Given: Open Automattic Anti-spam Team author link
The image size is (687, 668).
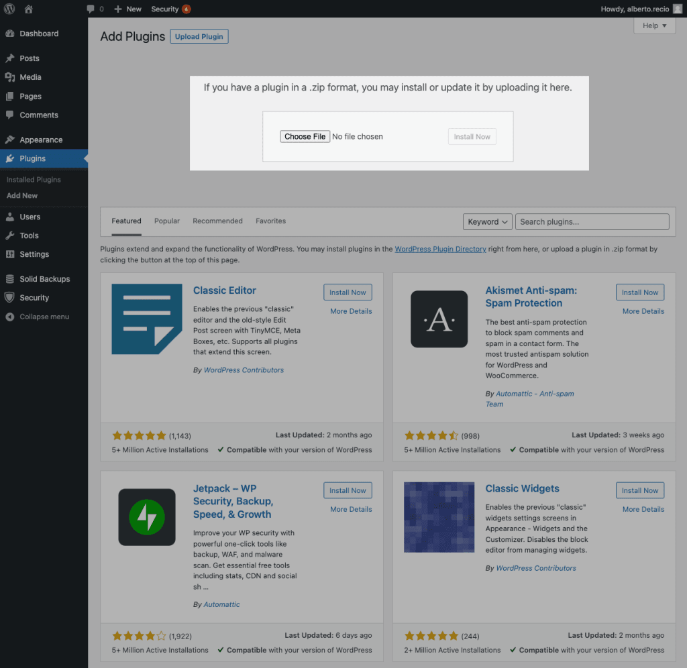Looking at the screenshot, I should (530, 398).
